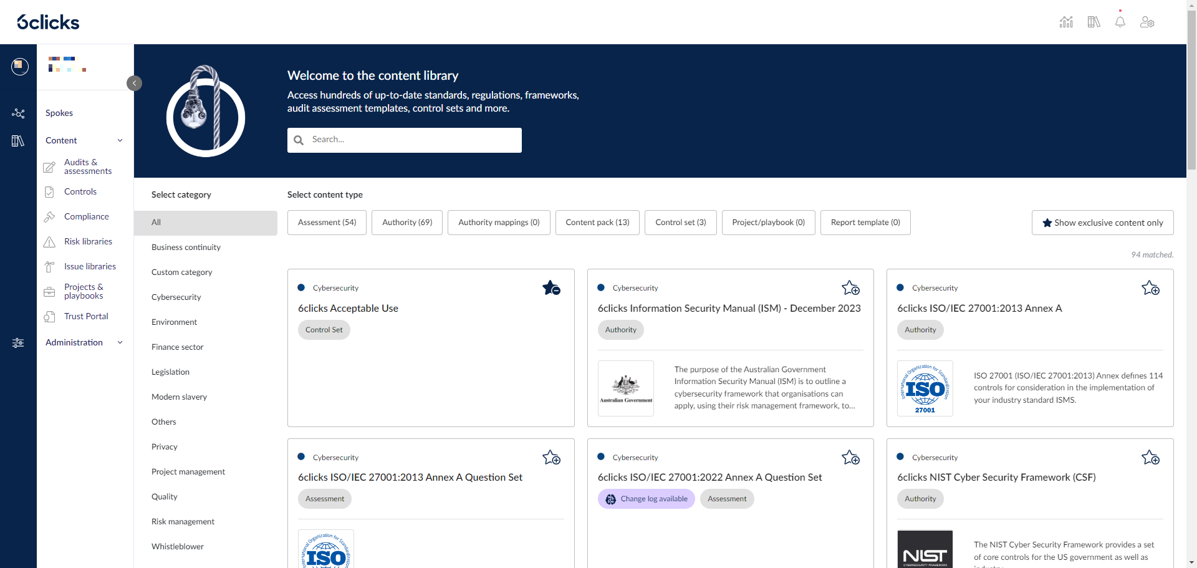This screenshot has height=568, width=1197.
Task: Open Risk libraries
Action: pos(88,242)
